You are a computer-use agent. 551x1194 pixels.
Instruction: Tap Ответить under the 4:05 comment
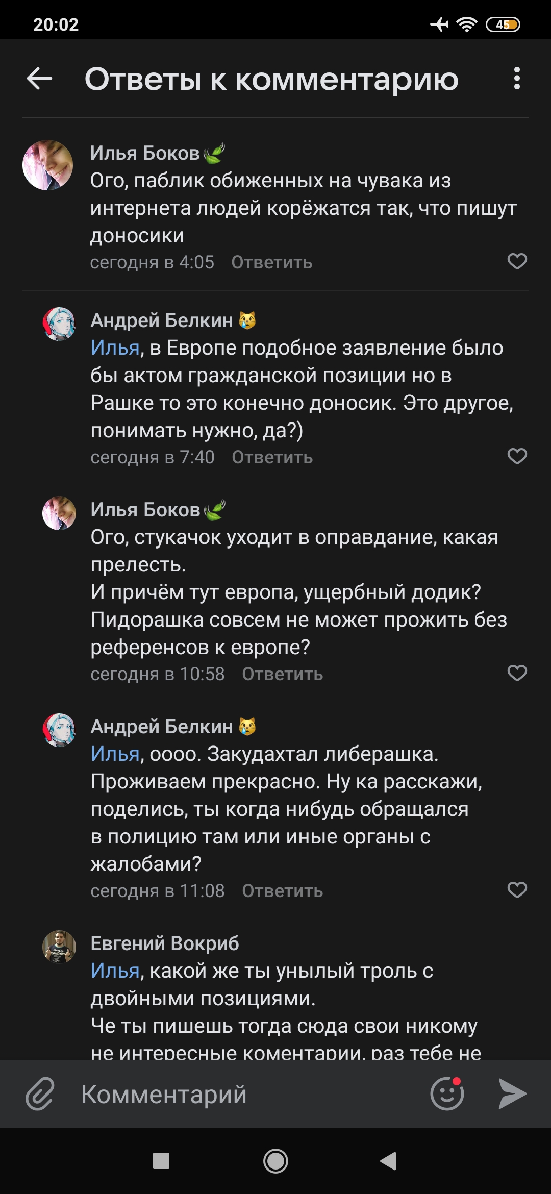271,262
